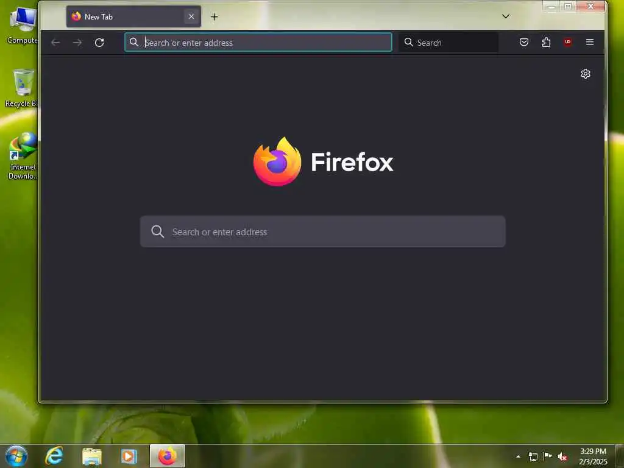Click the Show desktop strip by clock
Viewport: 624px width, 468px height.
click(x=620, y=456)
